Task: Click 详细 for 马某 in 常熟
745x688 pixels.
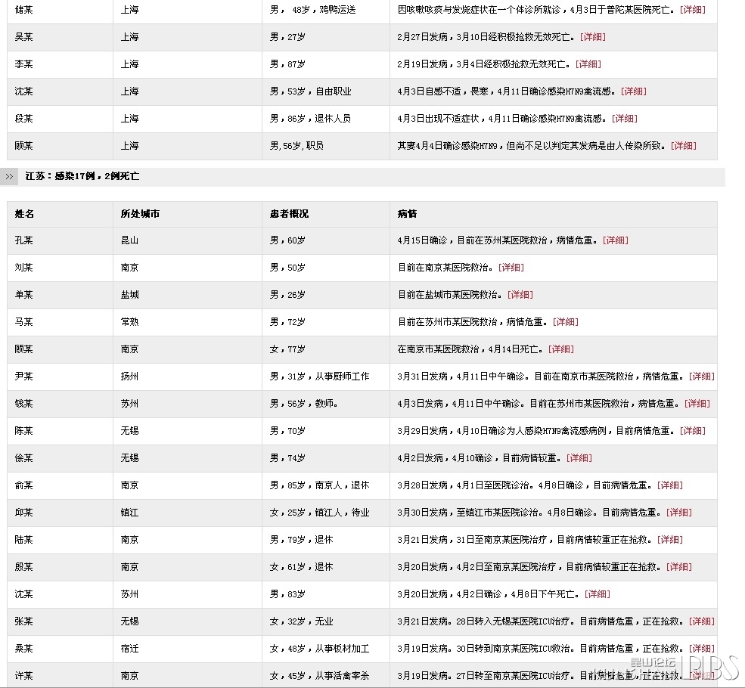Action: [565, 322]
